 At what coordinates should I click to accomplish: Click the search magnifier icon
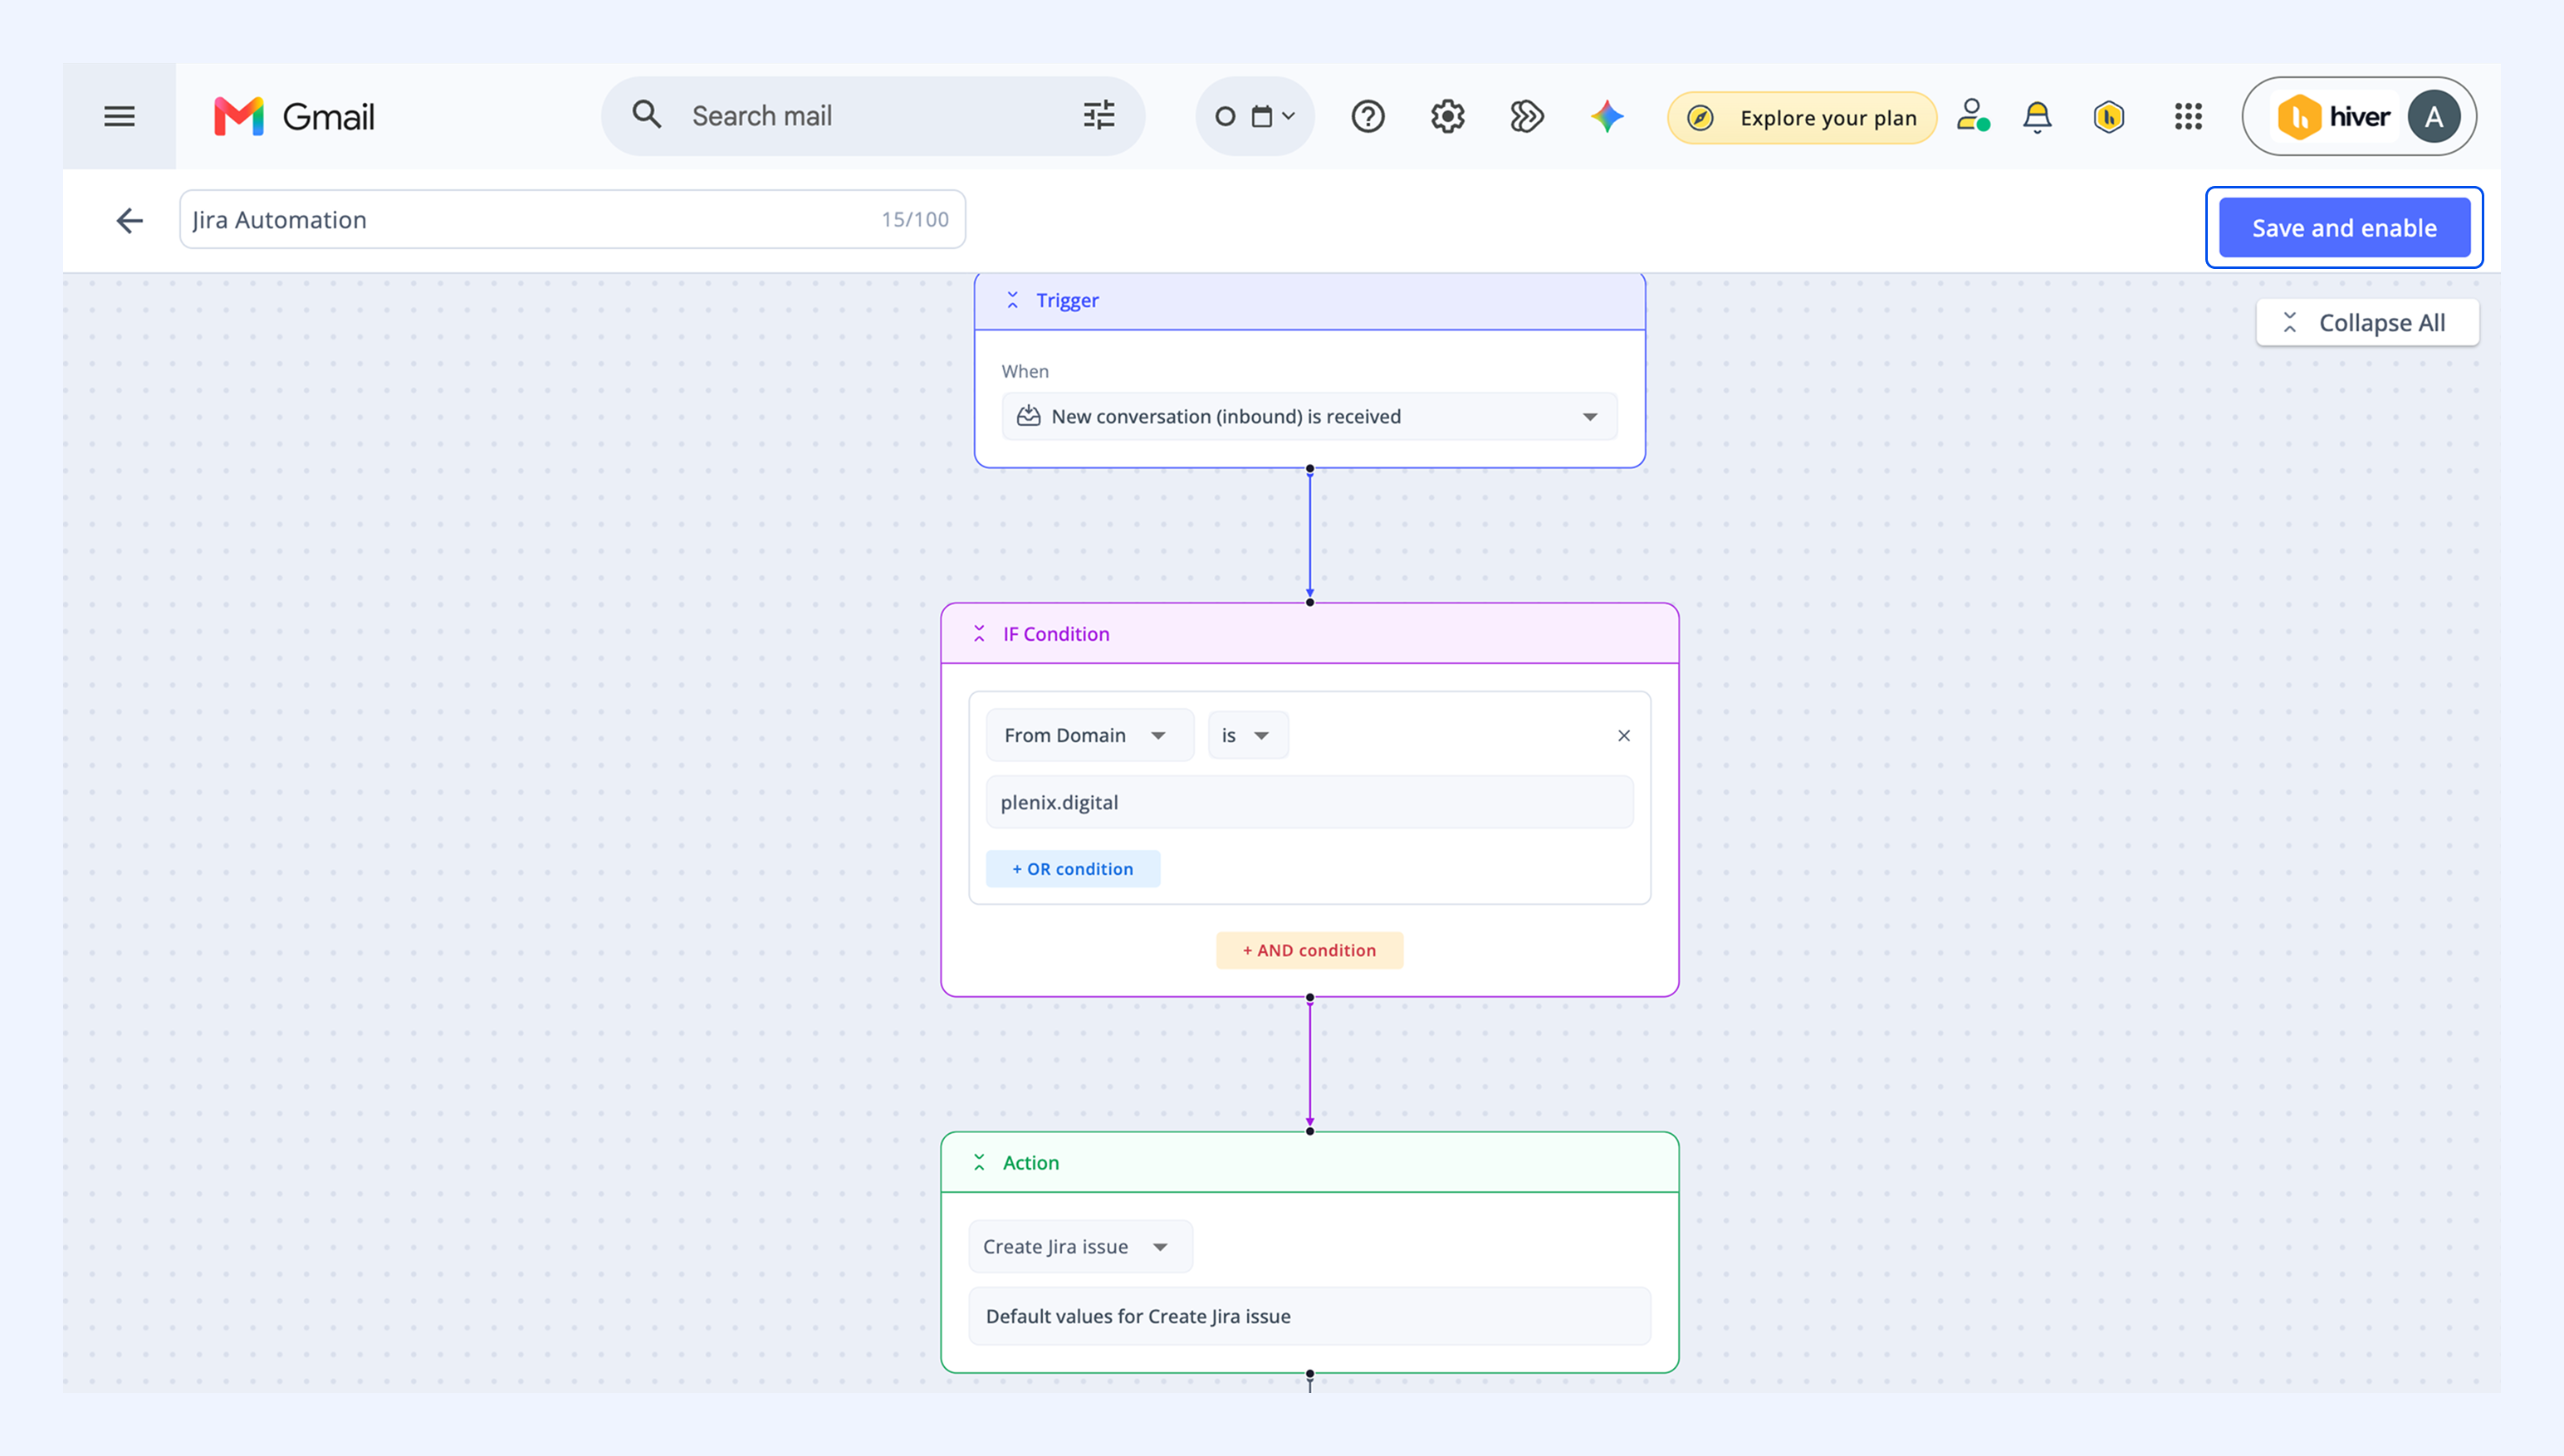tap(647, 115)
